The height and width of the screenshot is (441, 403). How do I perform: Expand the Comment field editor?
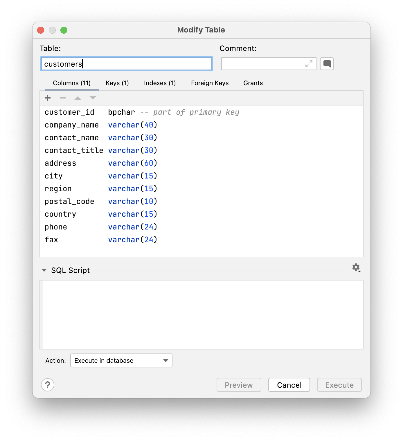(309, 64)
